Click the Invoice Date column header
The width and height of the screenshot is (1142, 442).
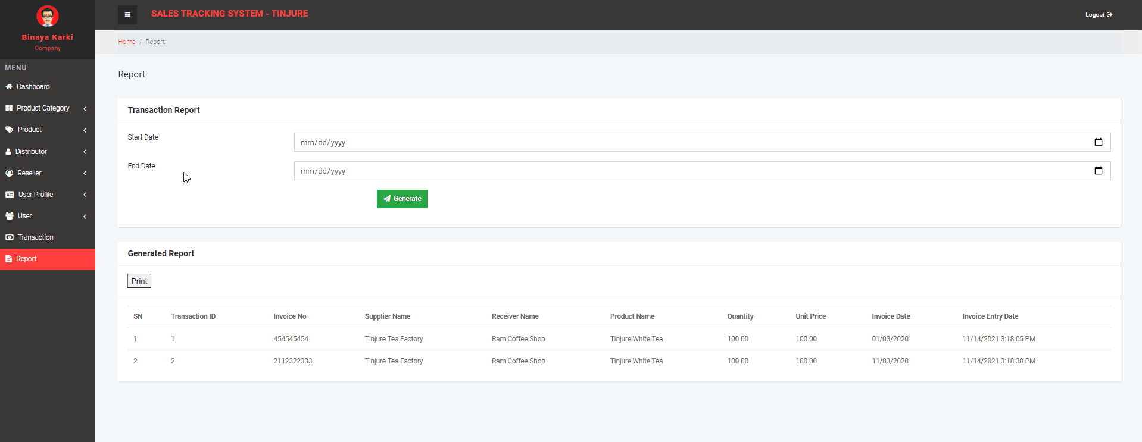[x=891, y=316]
